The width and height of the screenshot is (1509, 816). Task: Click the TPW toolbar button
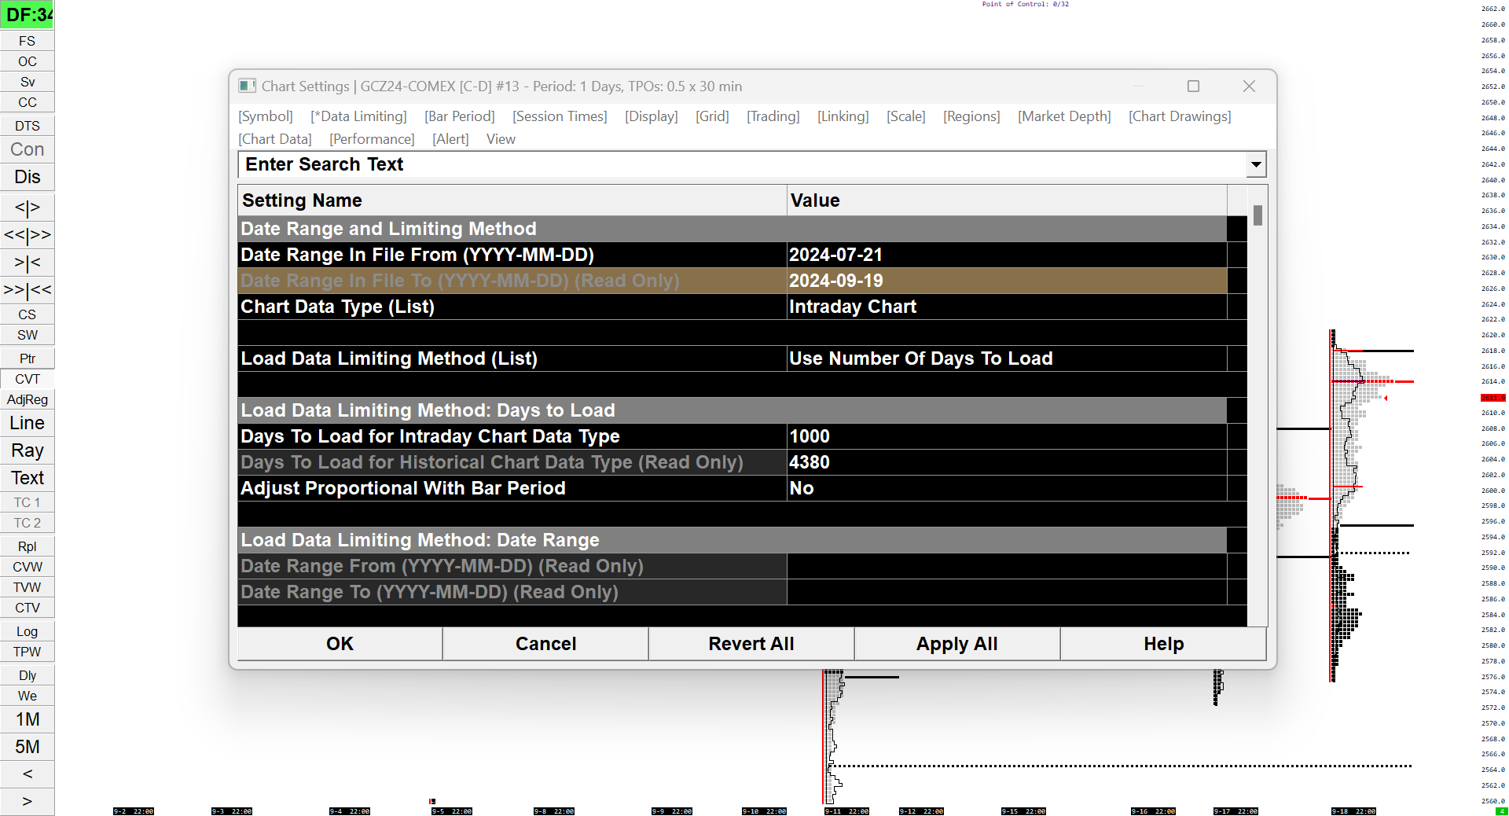coord(27,652)
